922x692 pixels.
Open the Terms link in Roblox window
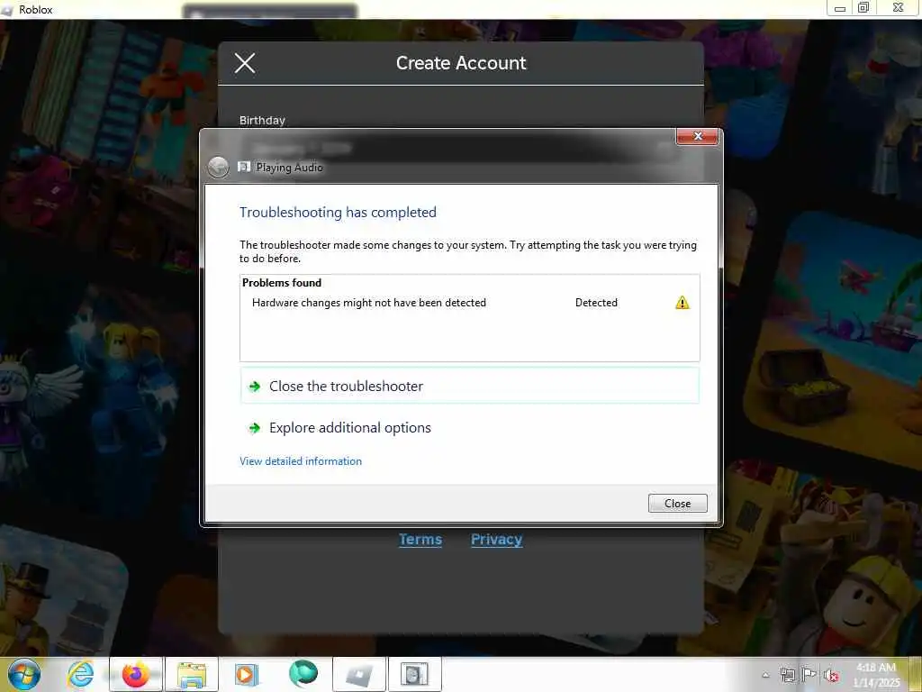pyautogui.click(x=420, y=539)
